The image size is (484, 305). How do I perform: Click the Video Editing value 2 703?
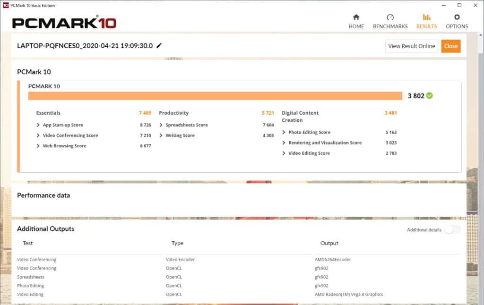click(391, 153)
